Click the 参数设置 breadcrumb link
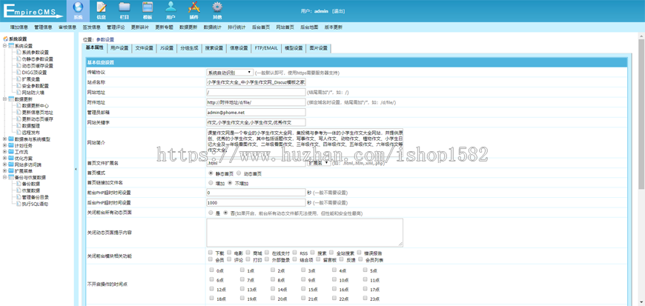 (x=105, y=39)
